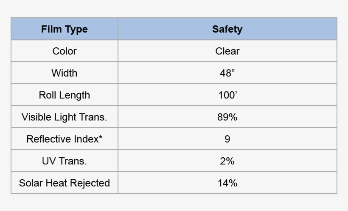This screenshot has height=211, width=348.
Task: Click the 48” width value
Action: pyautogui.click(x=227, y=73)
